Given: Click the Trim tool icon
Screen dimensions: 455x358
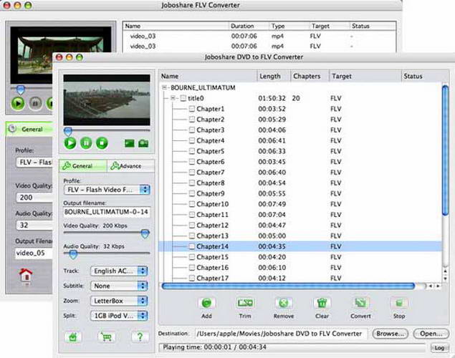Looking at the screenshot, I should (245, 303).
